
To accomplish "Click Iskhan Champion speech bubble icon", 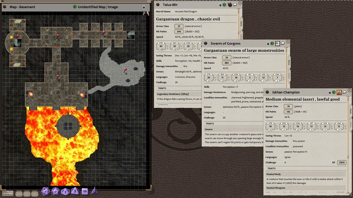I will (345, 92).
